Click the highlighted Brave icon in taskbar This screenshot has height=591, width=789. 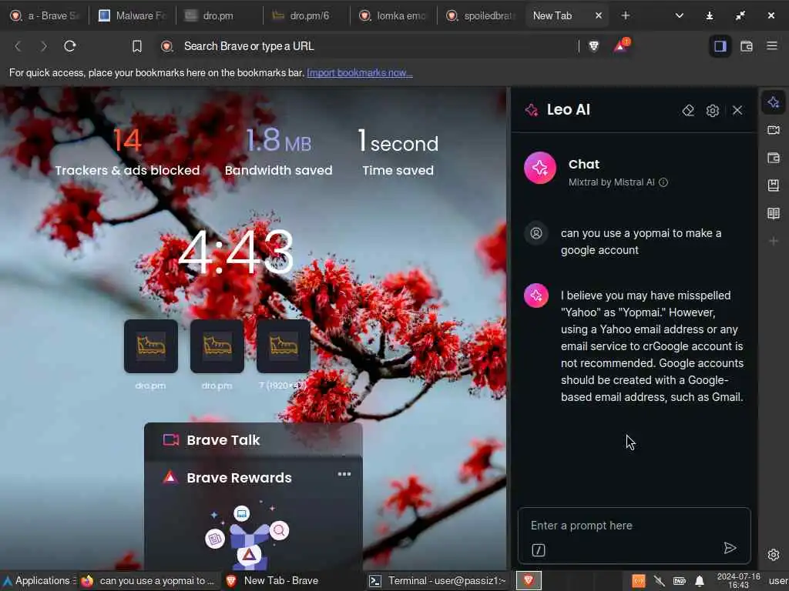(529, 580)
